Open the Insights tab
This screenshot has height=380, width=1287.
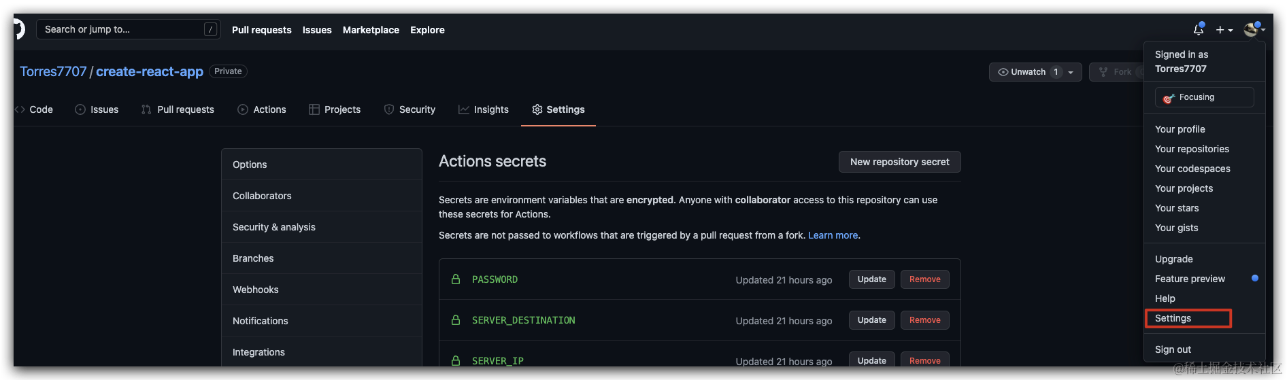[x=484, y=109]
